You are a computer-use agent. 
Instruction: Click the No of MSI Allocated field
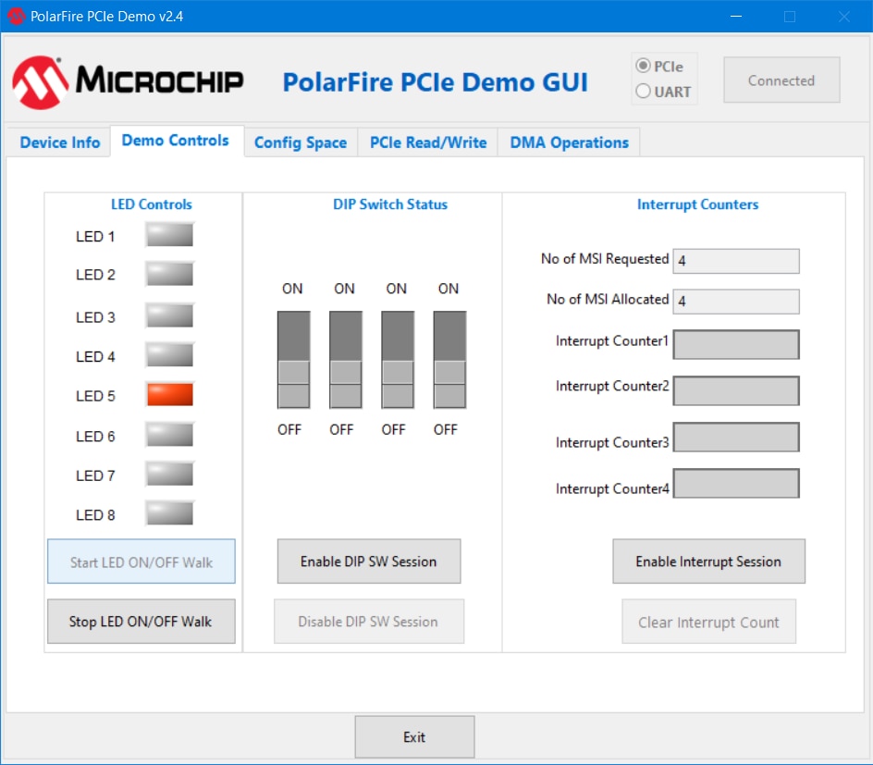tap(736, 302)
